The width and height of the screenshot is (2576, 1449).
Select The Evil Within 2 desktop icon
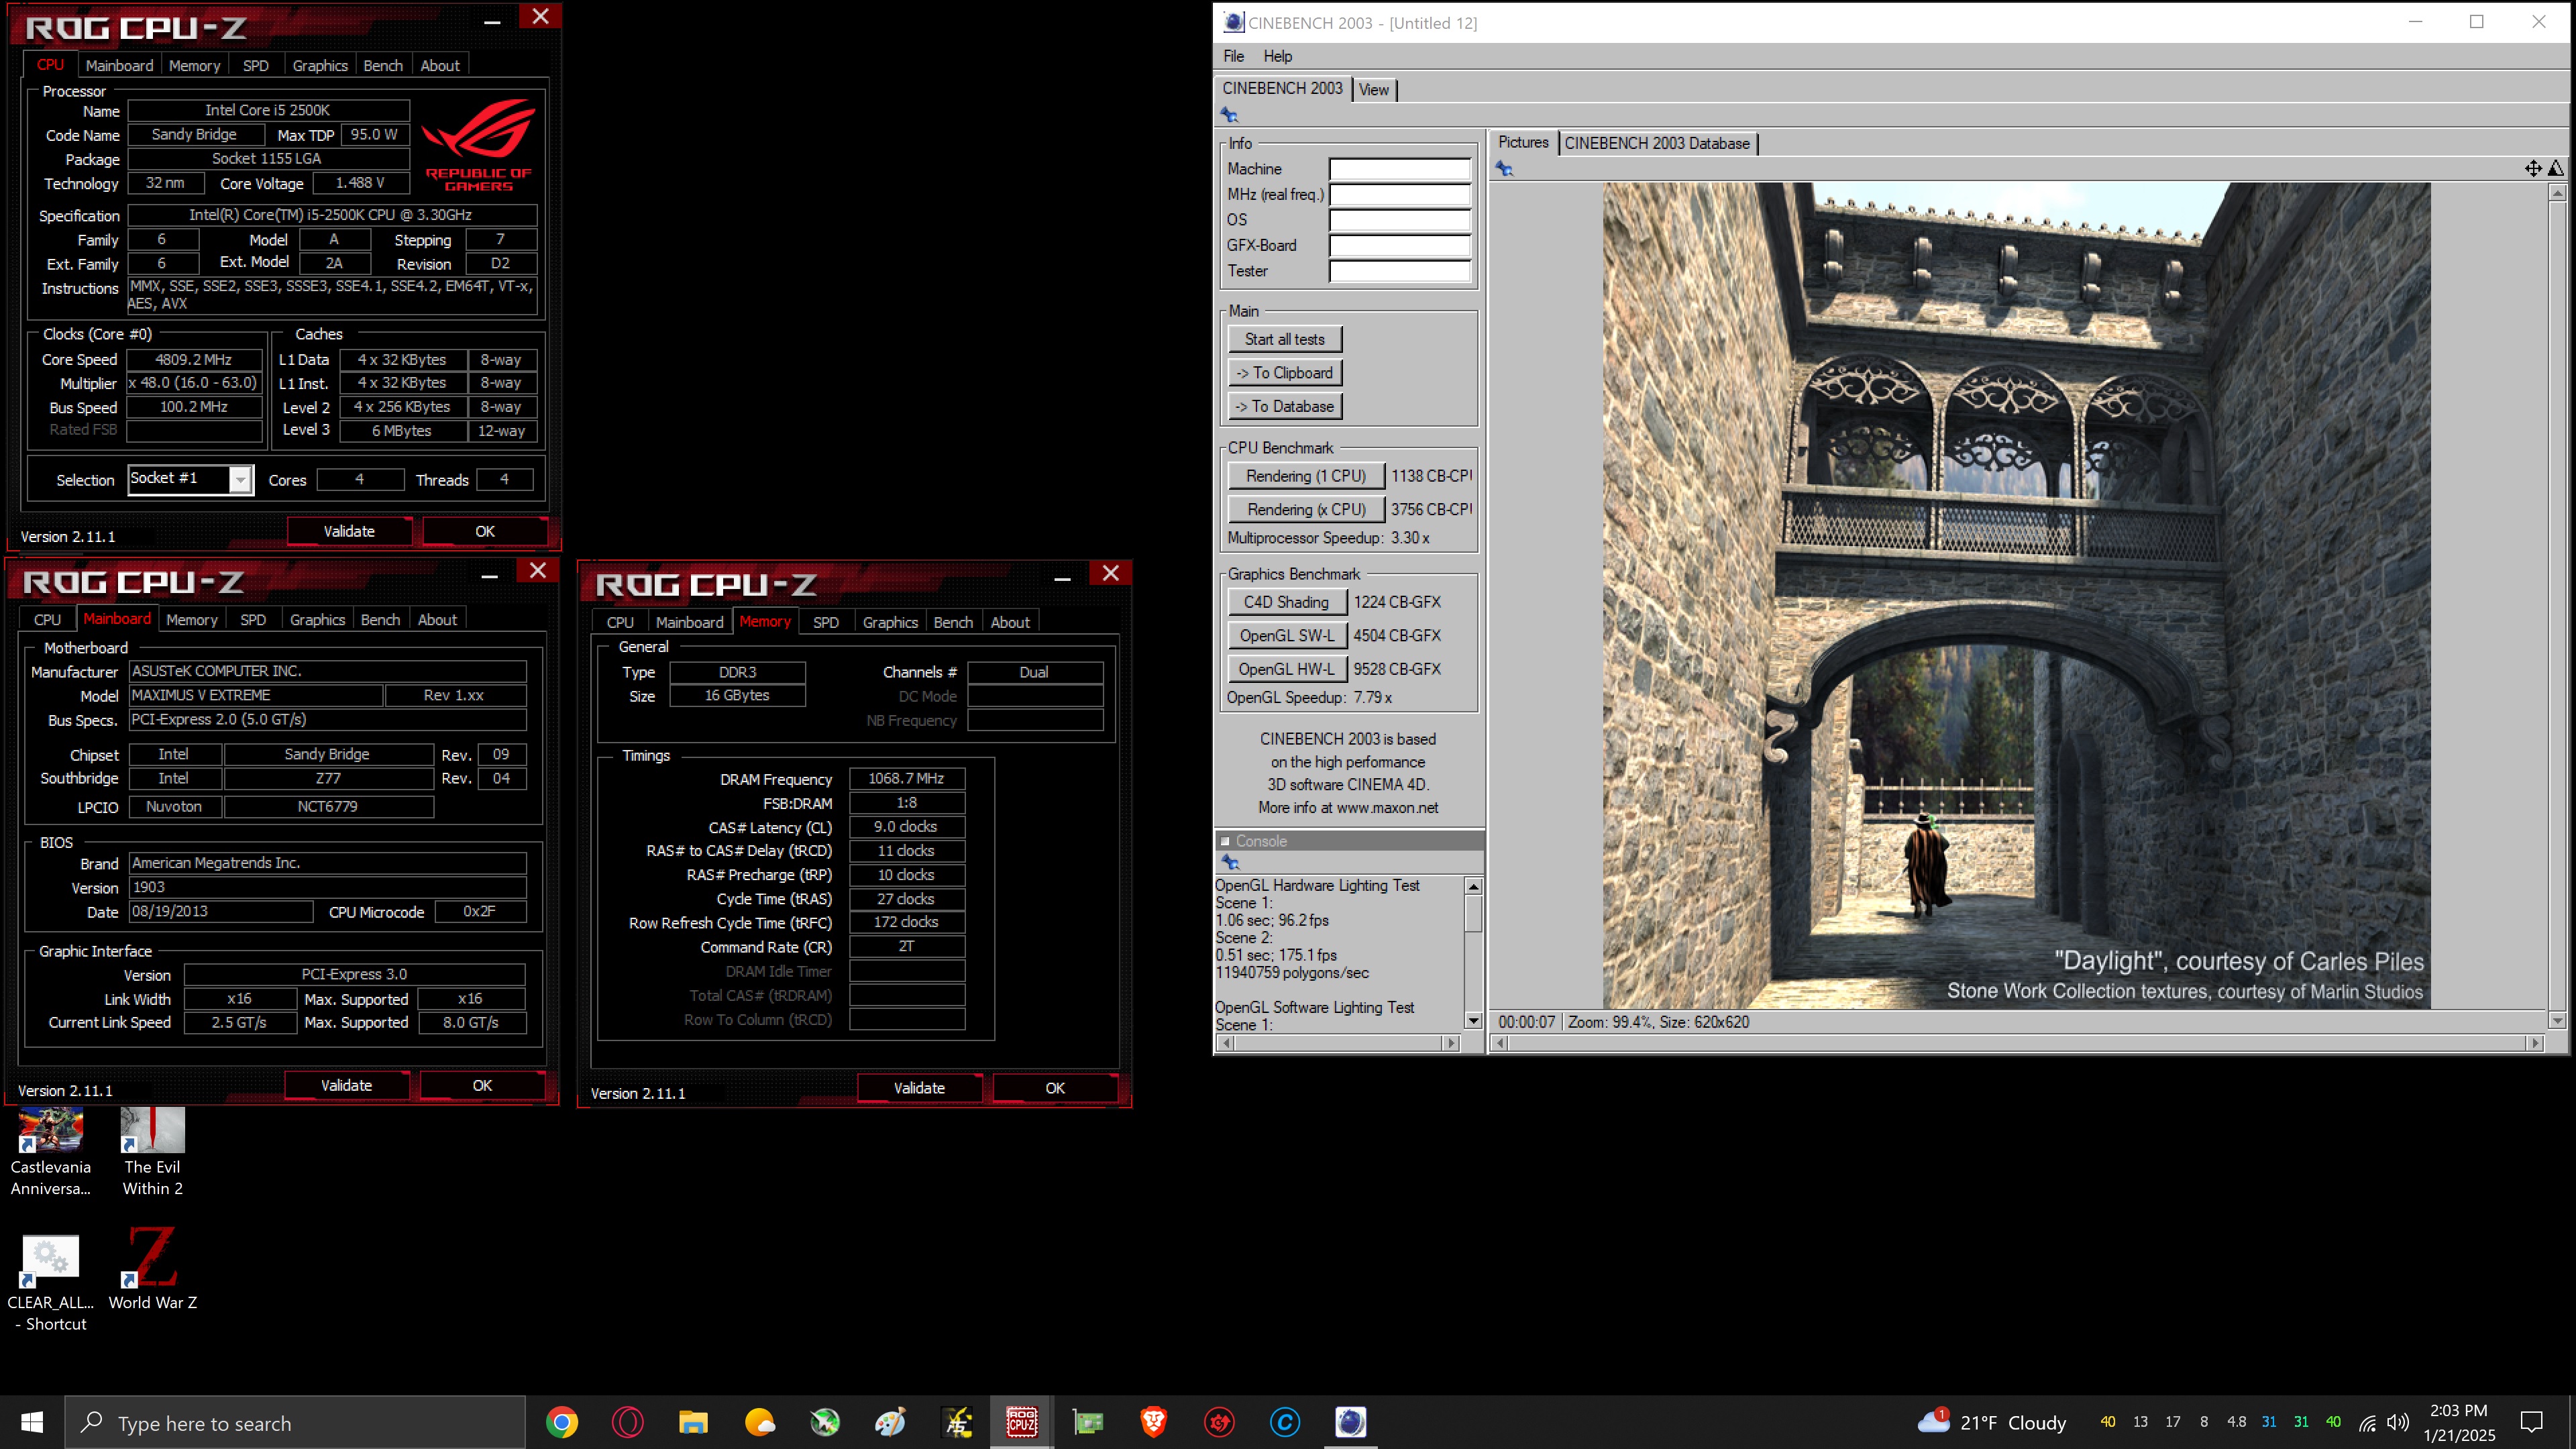pos(152,1152)
